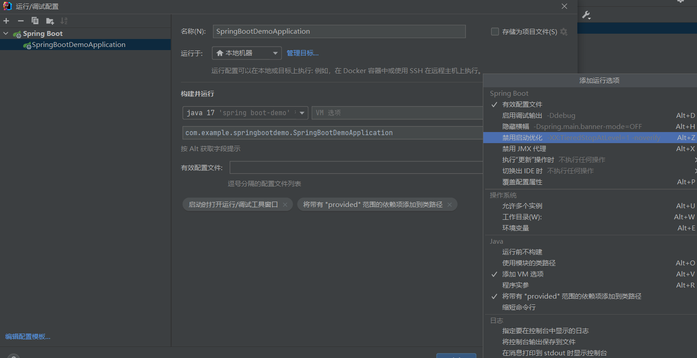Screen dimensions: 697x358
Task: Click the 有效配置文件 input field
Action: (x=356, y=167)
